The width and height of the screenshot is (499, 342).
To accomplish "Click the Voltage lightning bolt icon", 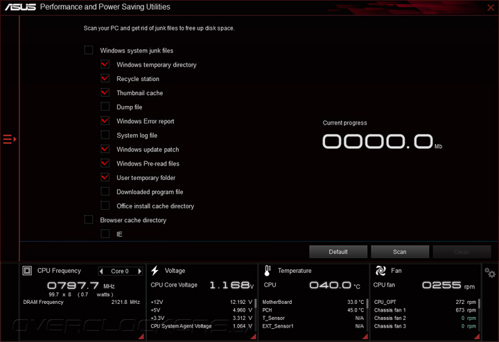I will (x=155, y=271).
